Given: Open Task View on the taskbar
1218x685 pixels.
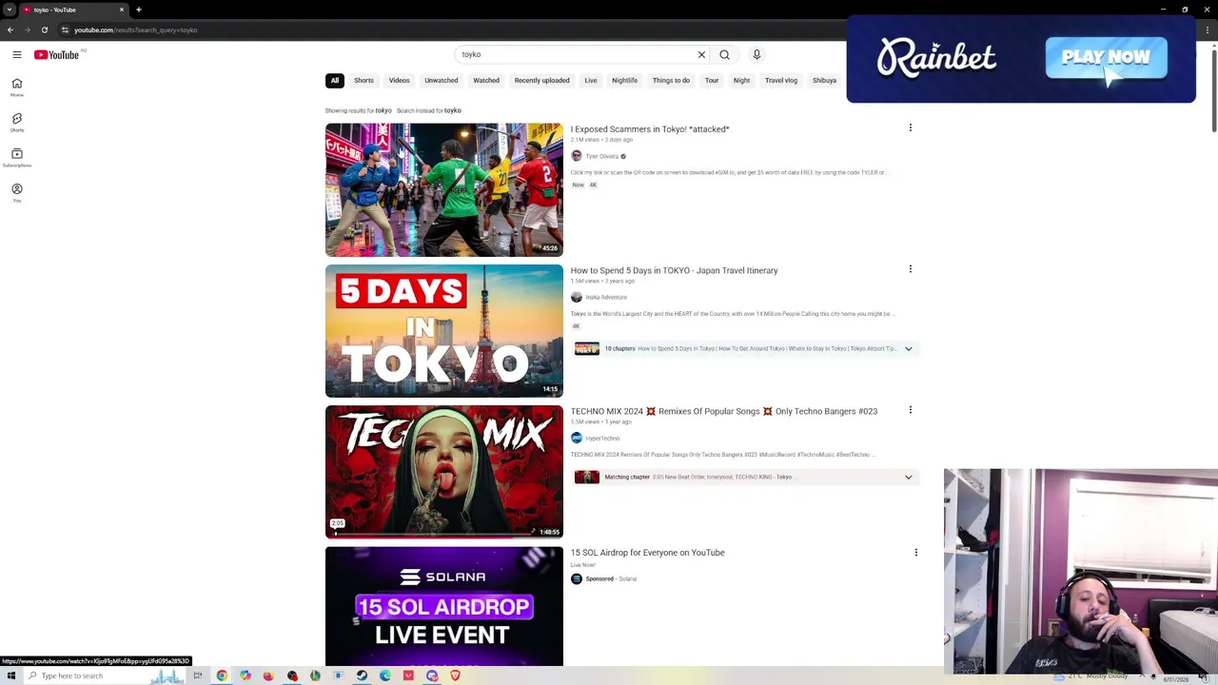Looking at the screenshot, I should pos(198,675).
